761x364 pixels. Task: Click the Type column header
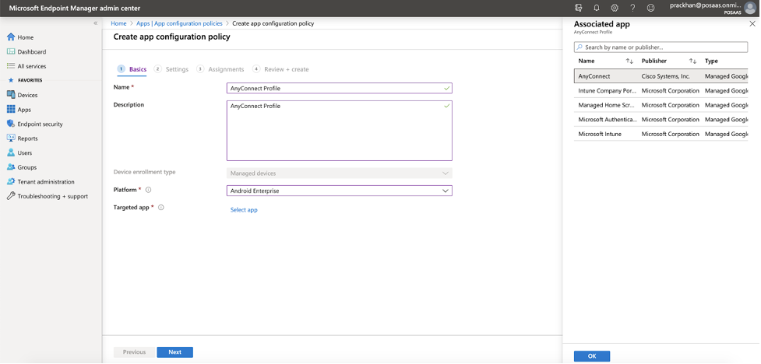point(711,61)
